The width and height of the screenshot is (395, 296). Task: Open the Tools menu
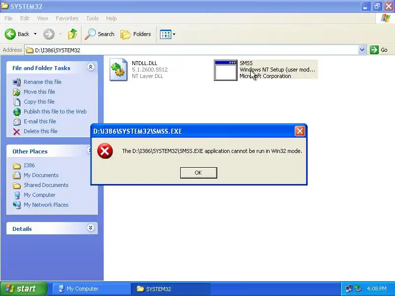pyautogui.click(x=92, y=18)
